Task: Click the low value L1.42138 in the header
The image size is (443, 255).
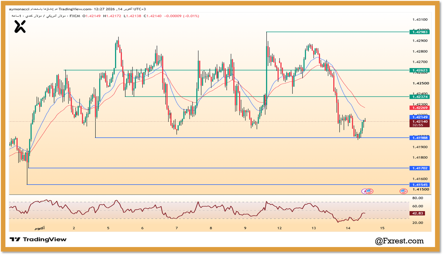Action: 132,16
